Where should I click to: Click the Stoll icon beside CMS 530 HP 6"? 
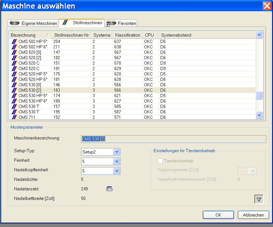click(x=14, y=101)
